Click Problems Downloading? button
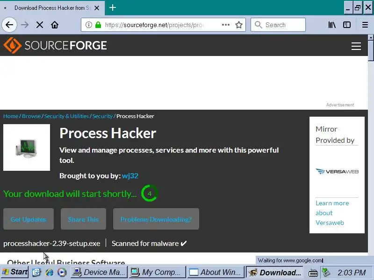Image resolution: width=374 pixels, height=280 pixels. pos(156,219)
